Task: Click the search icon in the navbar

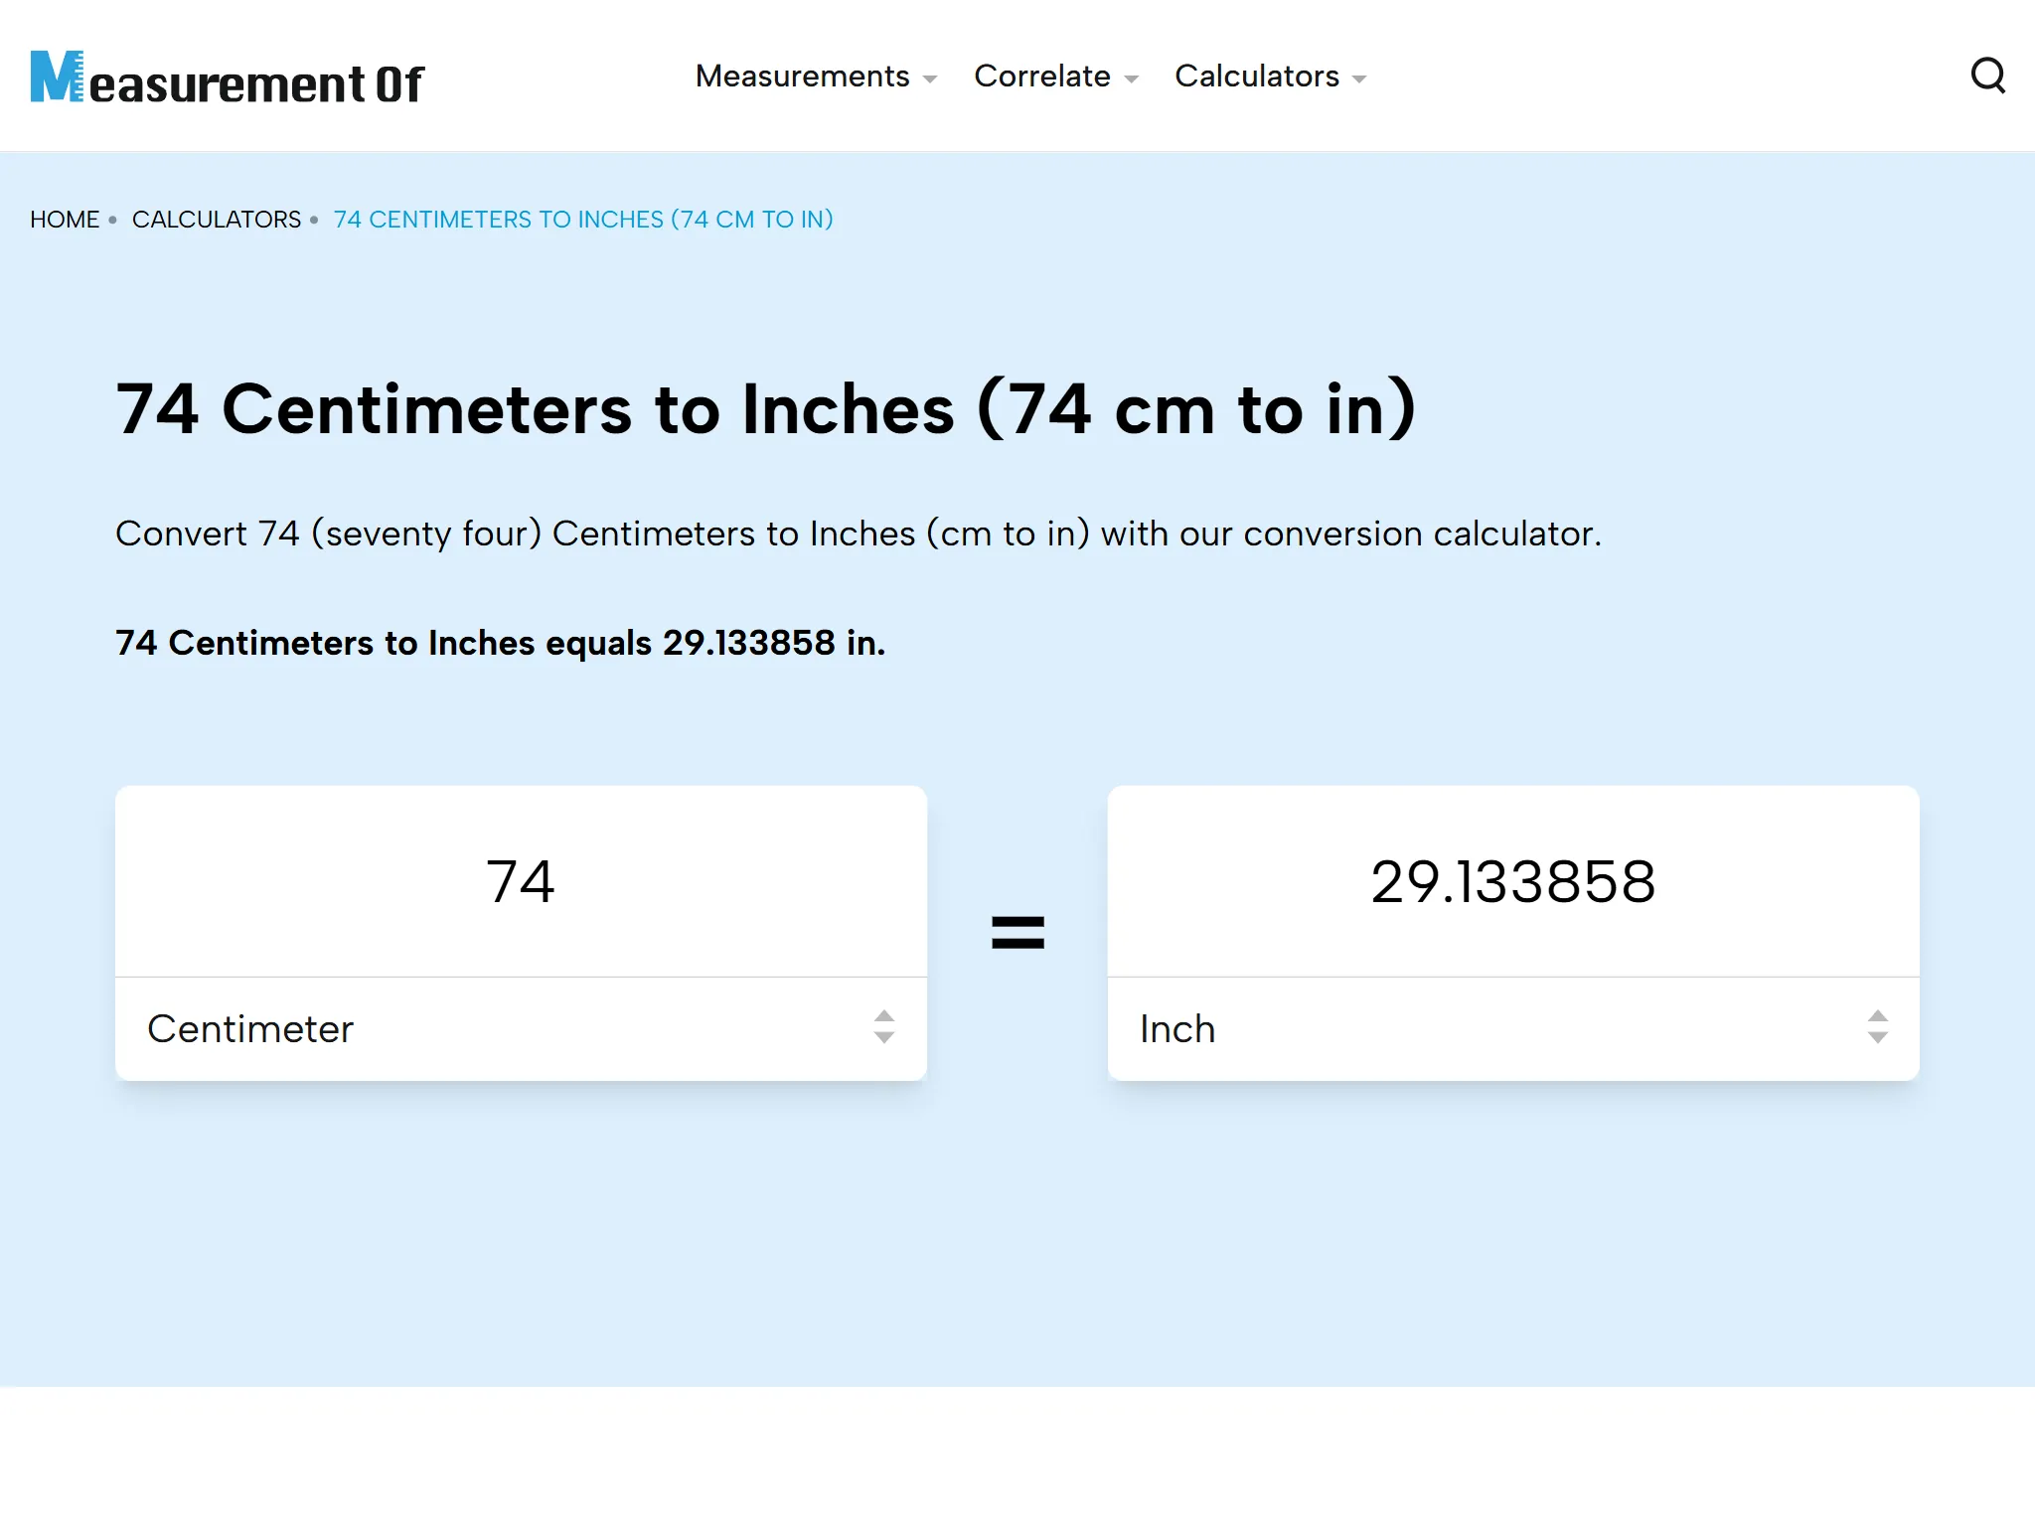Action: (1990, 76)
